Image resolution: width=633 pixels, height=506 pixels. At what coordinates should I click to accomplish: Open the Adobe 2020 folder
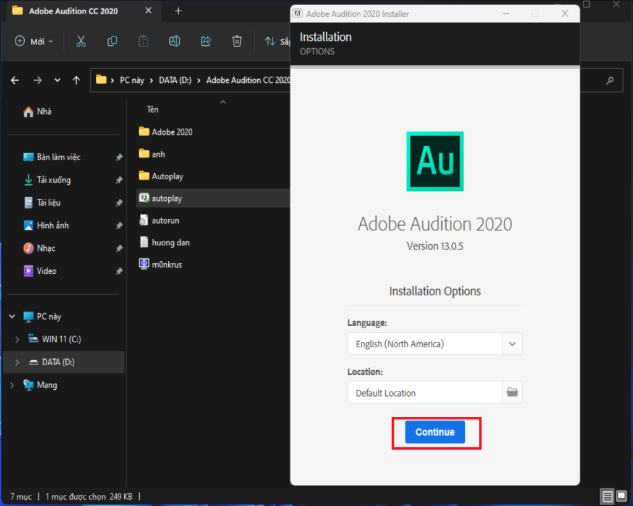(x=171, y=132)
